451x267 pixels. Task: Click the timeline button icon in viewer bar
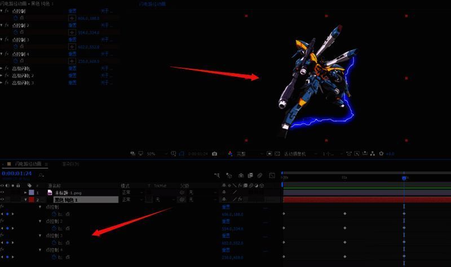pos(365,154)
